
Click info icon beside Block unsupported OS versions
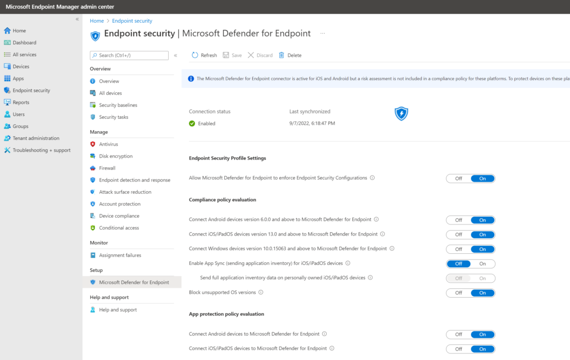261,292
